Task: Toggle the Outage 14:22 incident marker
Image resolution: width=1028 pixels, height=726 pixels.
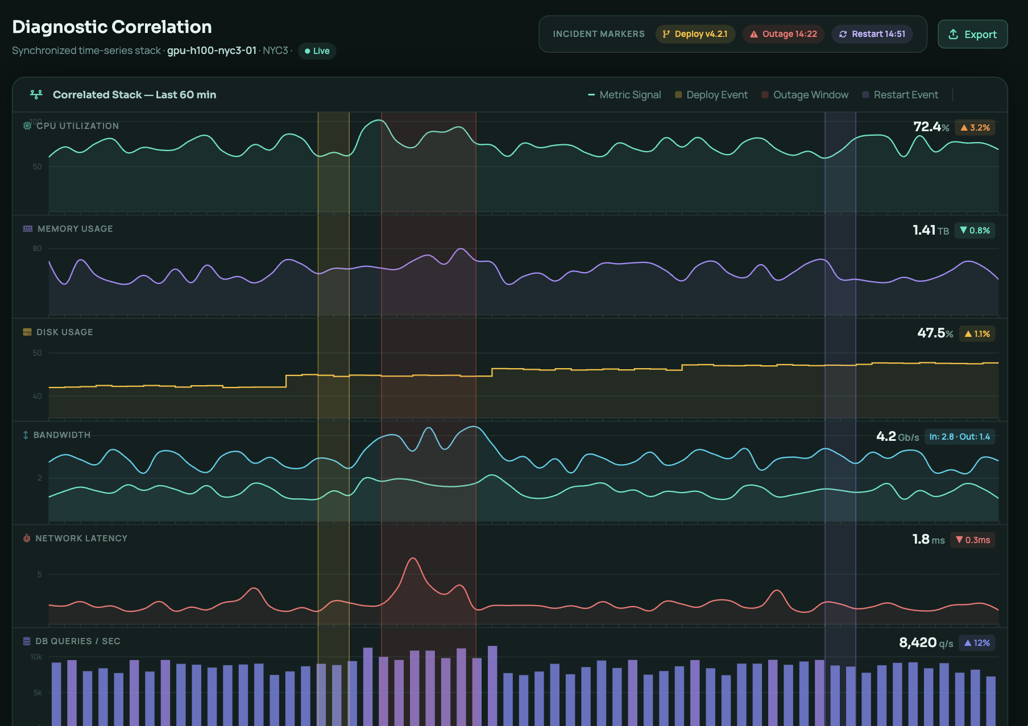Action: [783, 34]
